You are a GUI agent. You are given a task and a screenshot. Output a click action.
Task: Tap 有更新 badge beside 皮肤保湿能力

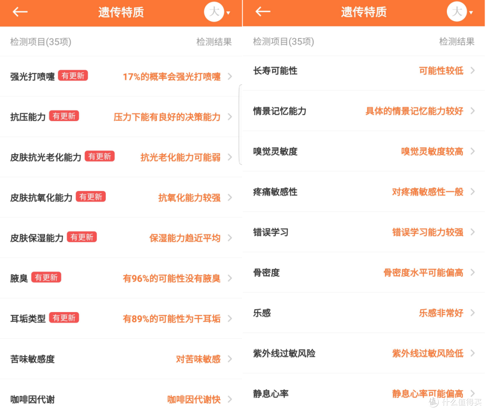82,237
